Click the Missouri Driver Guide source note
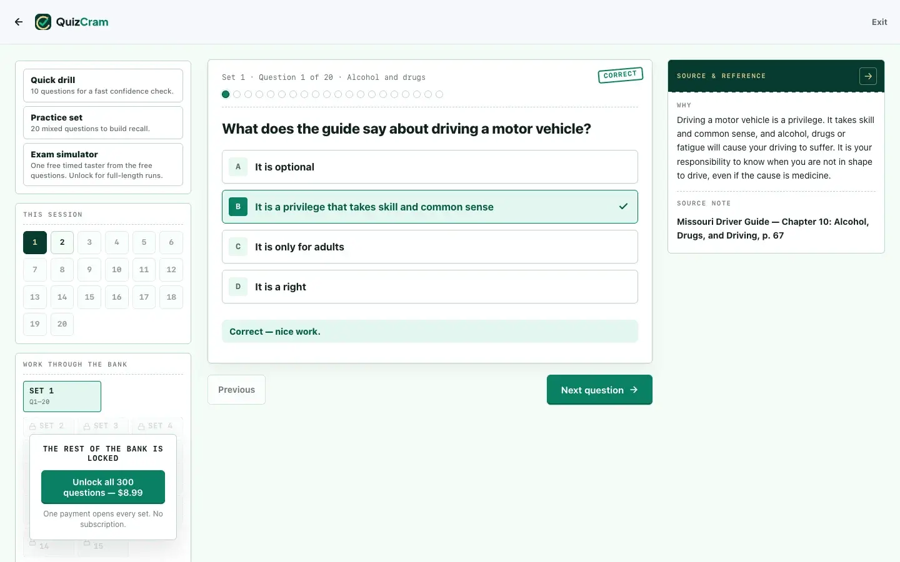This screenshot has height=562, width=900. point(773,229)
